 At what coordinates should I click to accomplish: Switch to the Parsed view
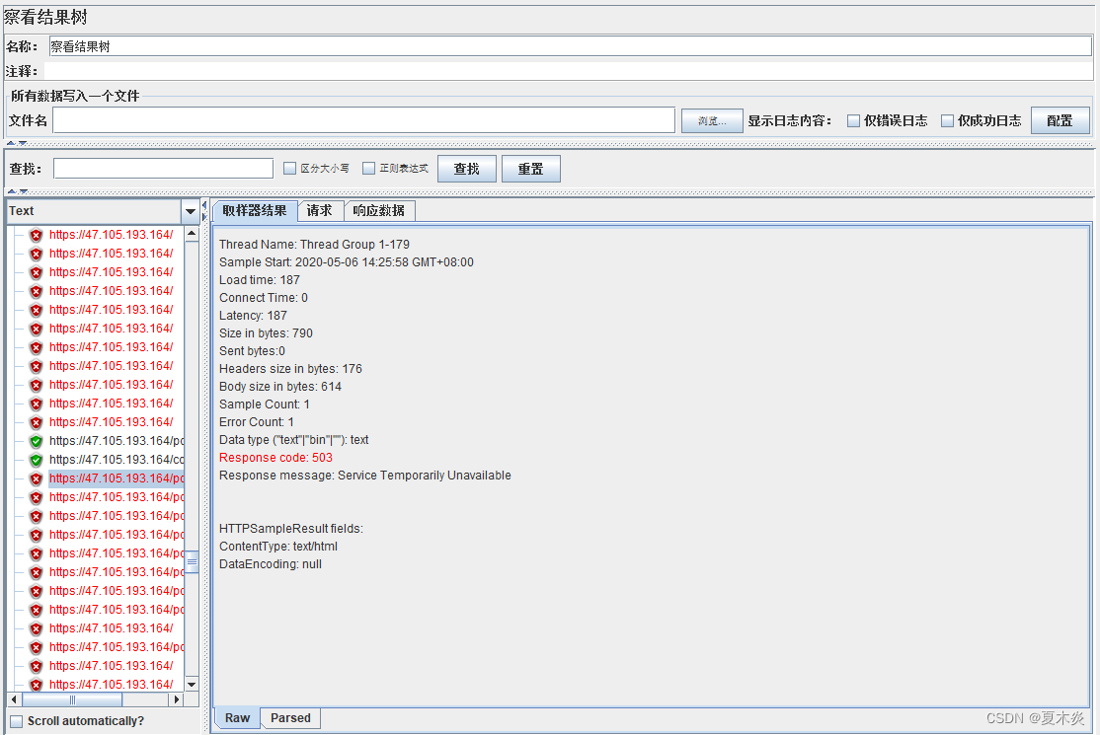(x=289, y=718)
